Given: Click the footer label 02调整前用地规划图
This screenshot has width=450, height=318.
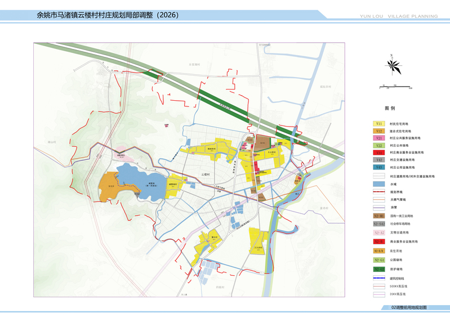Looking at the screenshot, I should tap(409, 307).
